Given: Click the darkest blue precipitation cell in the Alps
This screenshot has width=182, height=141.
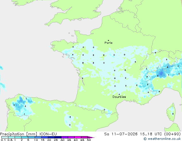Looking at the screenshot, I should [x=161, y=74].
